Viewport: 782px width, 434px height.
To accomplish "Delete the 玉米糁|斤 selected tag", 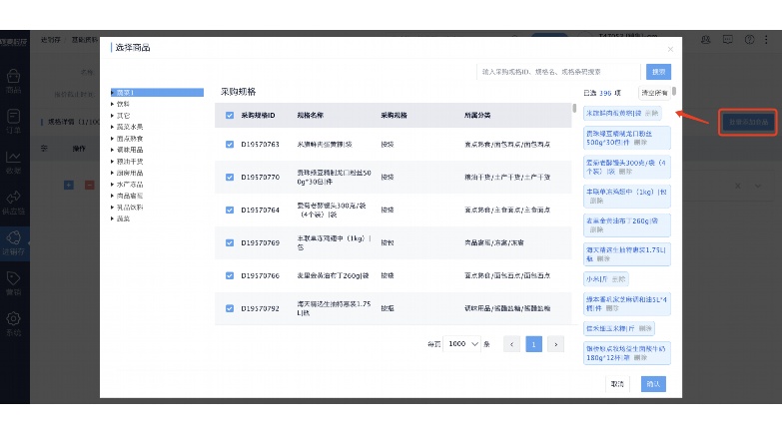I will pos(645,329).
